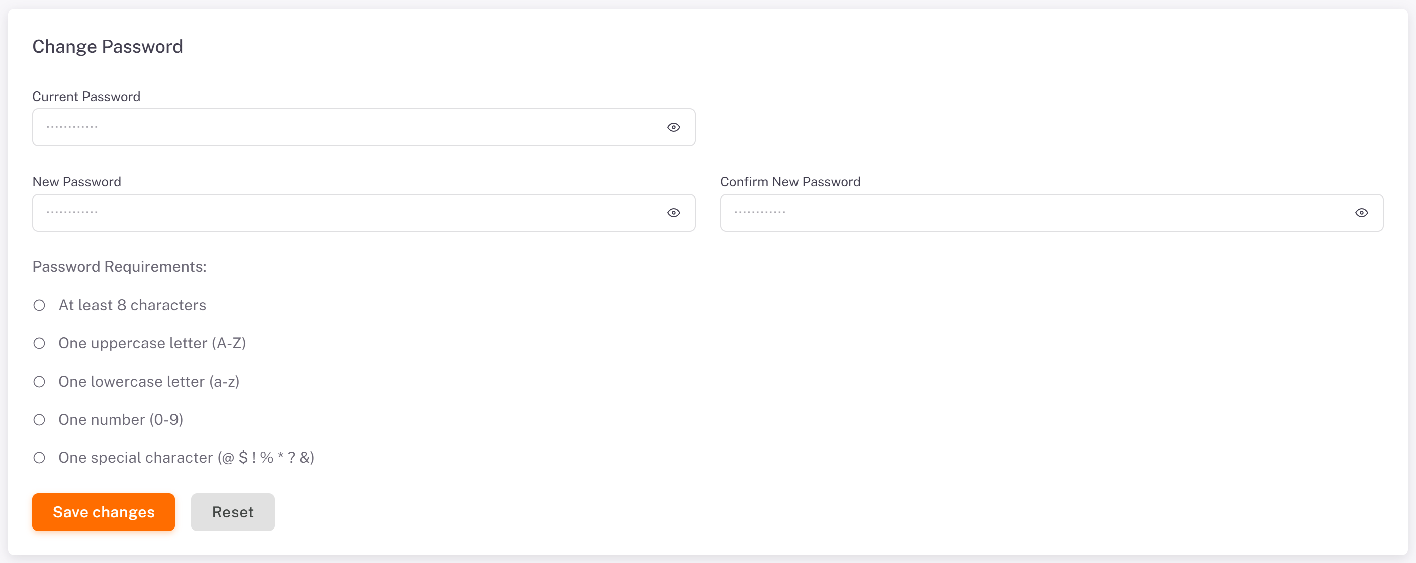Viewport: 1416px width, 563px height.
Task: Click the 'Current Password' label text
Action: [86, 97]
